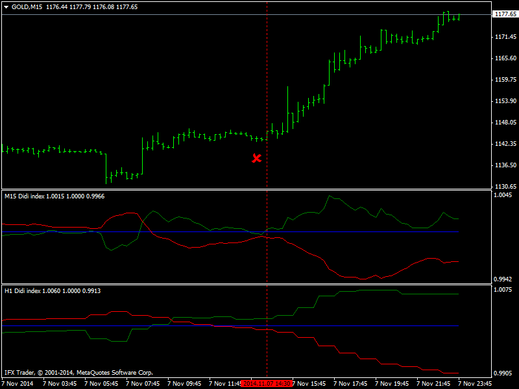Viewport: 519px width, 389px height.
Task: Click the 1.0075 scale value in H1 panel
Action: 503,290
